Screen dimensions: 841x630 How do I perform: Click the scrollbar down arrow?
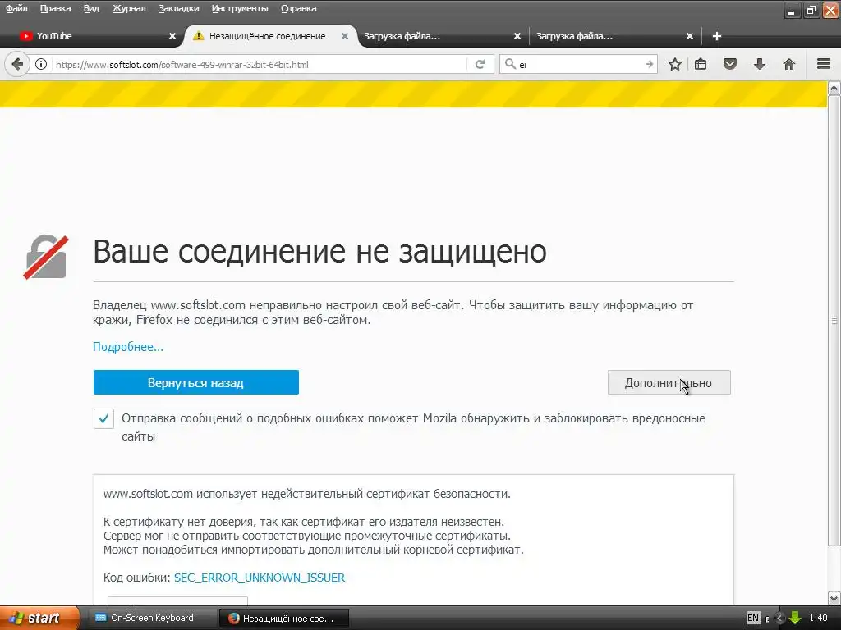coord(834,598)
